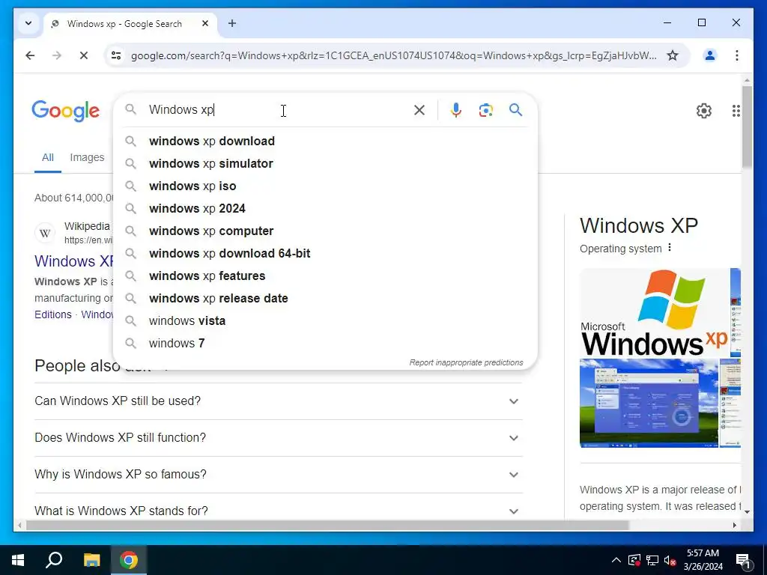Click the vertical page scrollbar thumb
Screen dimensions: 767x575
pos(747,126)
